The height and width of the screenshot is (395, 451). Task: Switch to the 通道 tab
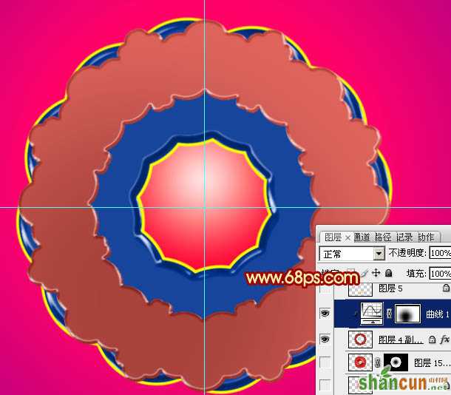point(362,237)
